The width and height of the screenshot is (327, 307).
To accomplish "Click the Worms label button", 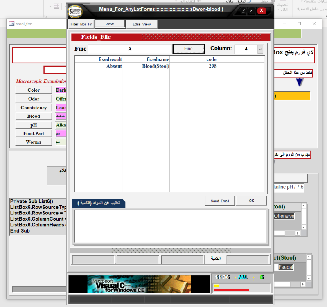I will (34, 142).
